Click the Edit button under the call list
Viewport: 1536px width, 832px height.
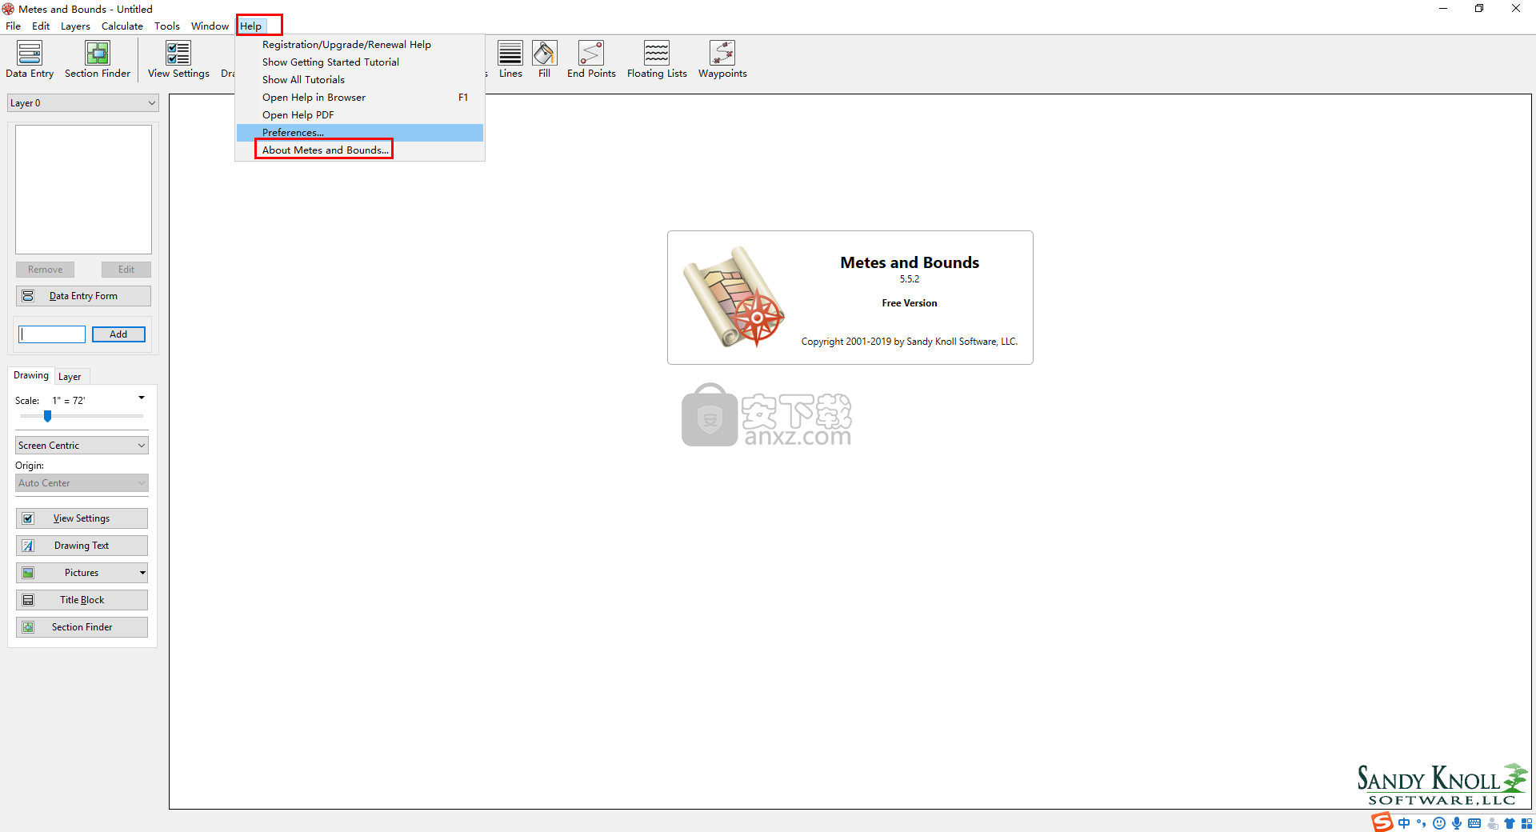[126, 270]
